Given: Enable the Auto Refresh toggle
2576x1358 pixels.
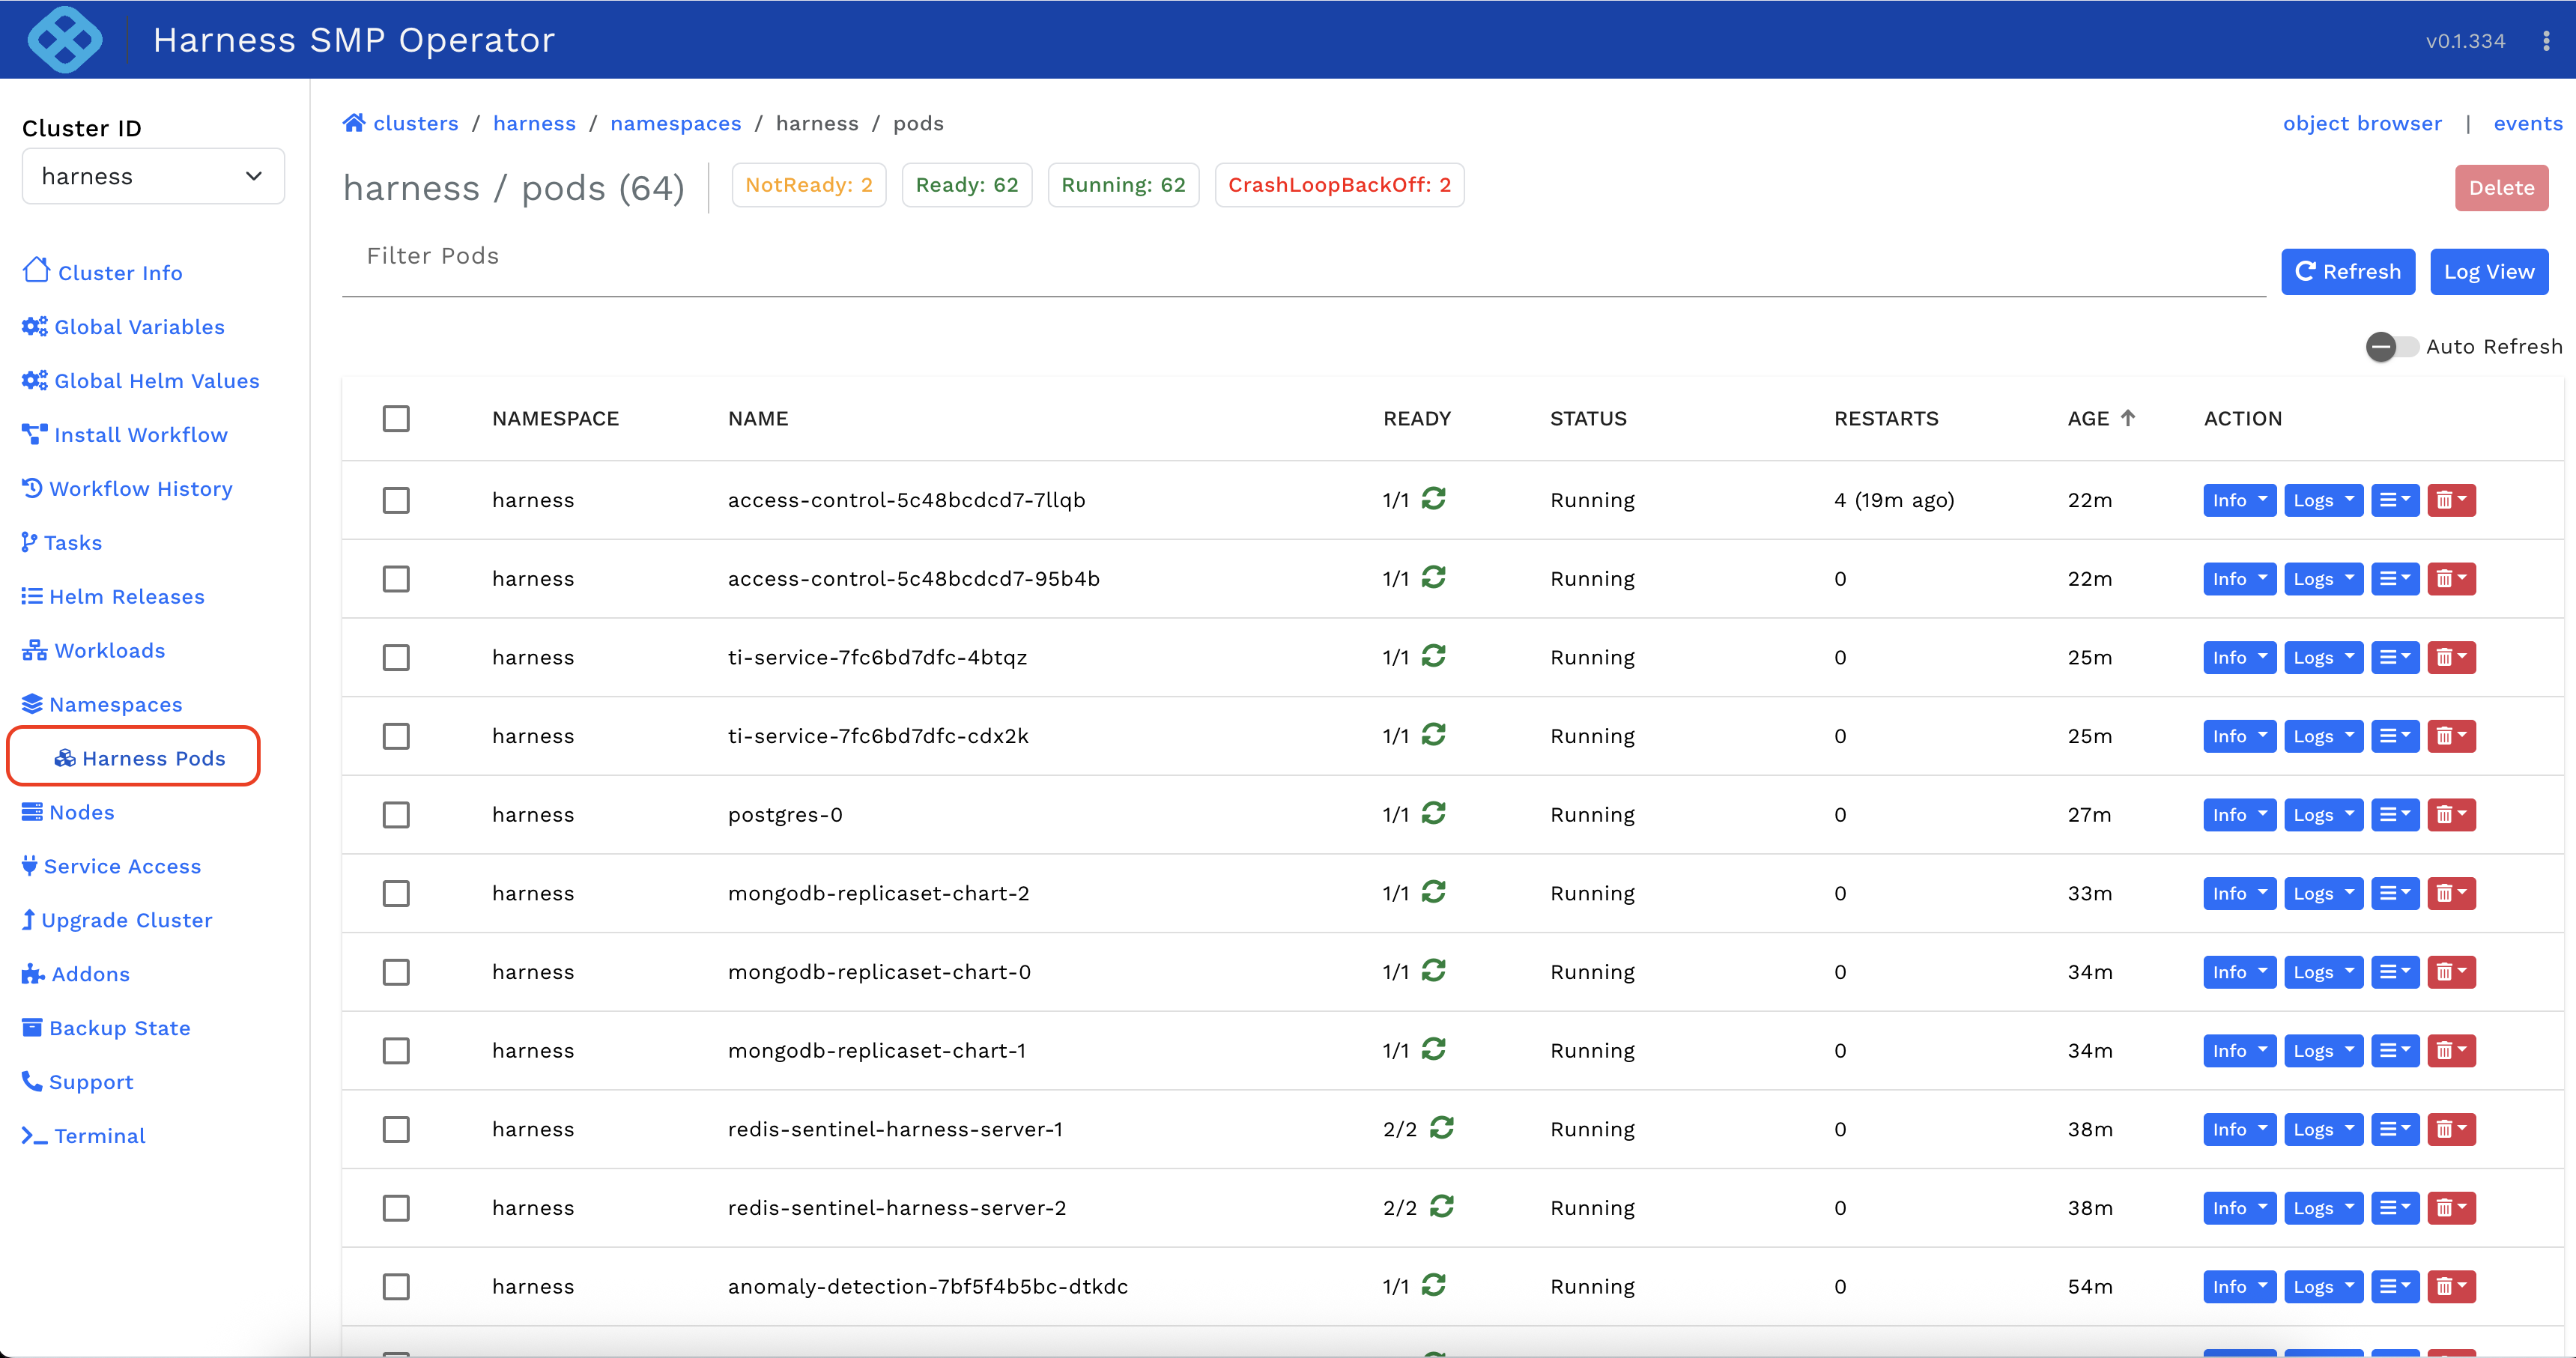Looking at the screenshot, I should coord(2392,347).
